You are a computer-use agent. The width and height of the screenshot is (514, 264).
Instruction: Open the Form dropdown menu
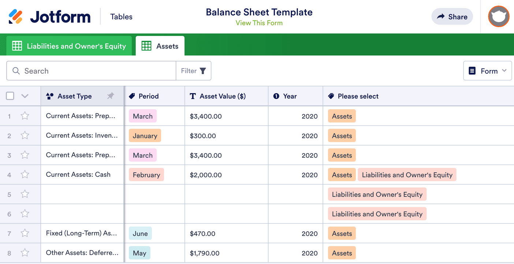[487, 71]
